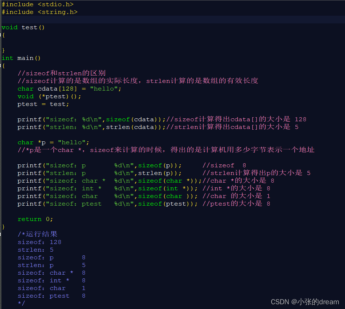The width and height of the screenshot is (345, 309).
Task: Click the output line 'strlen: p 5'
Action: tap(51, 265)
